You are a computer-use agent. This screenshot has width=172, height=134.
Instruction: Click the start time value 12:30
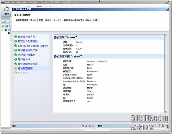click(79, 49)
